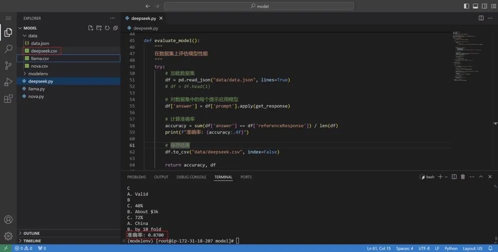Screen dimensions: 498x252
Task: Open the Manage settings gear
Action: click(8, 236)
